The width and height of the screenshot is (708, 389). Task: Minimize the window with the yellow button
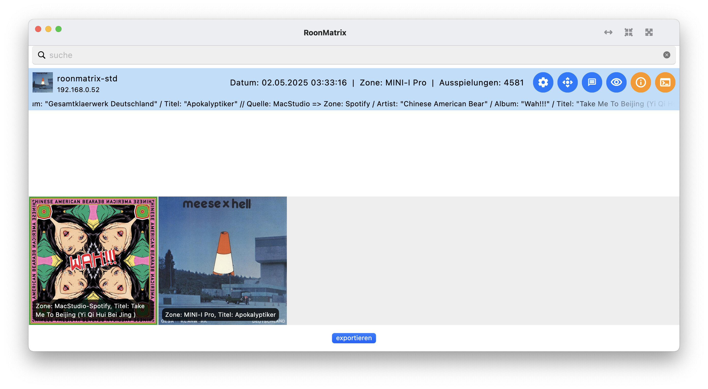tap(48, 29)
